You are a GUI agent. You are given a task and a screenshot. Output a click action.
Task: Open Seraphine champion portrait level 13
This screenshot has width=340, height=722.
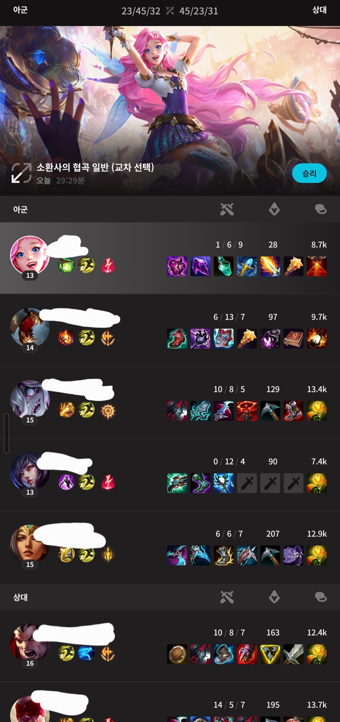[30, 255]
